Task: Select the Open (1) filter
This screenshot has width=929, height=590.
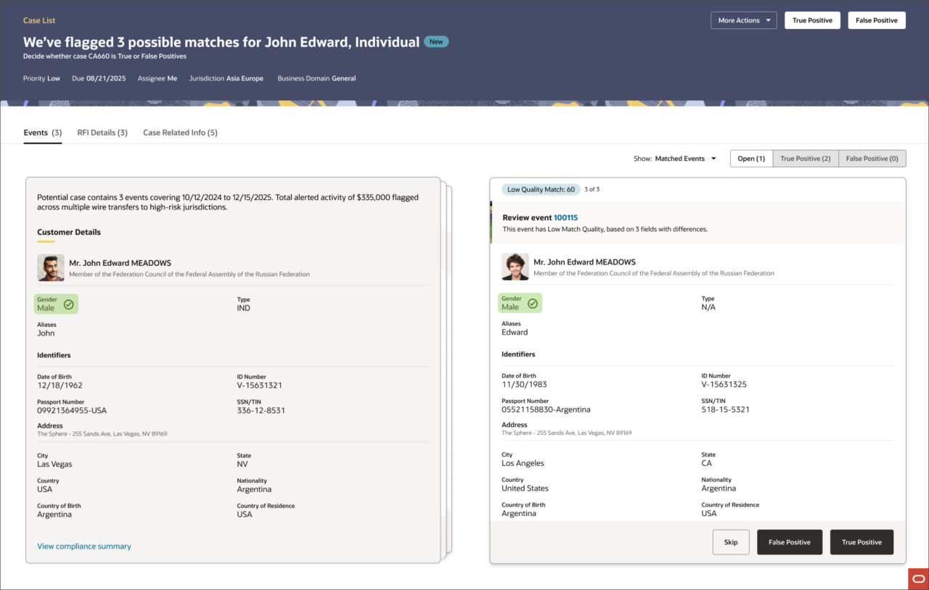Action: [751, 159]
